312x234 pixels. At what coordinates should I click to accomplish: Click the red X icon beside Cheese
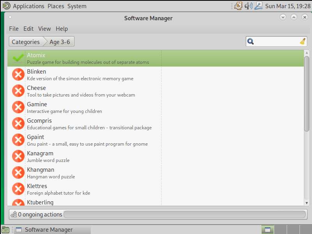[18, 91]
